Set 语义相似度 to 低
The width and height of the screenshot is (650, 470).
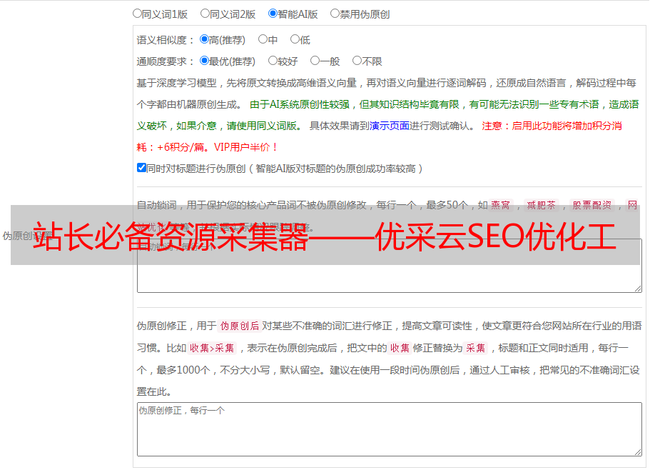point(295,39)
